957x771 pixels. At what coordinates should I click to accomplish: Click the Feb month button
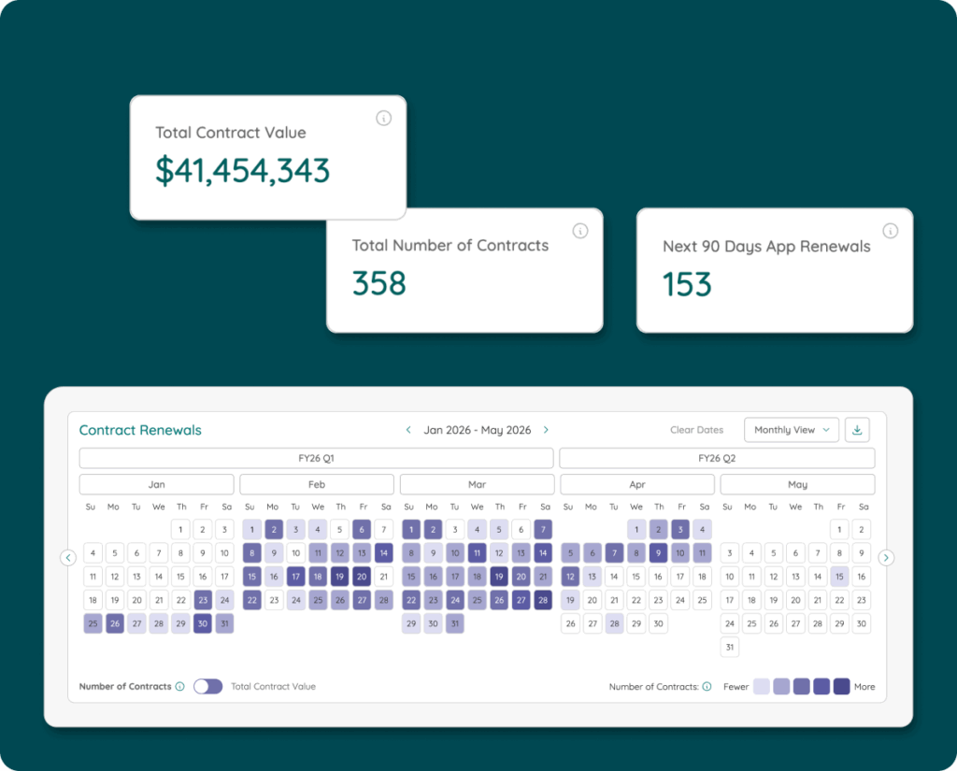(317, 484)
